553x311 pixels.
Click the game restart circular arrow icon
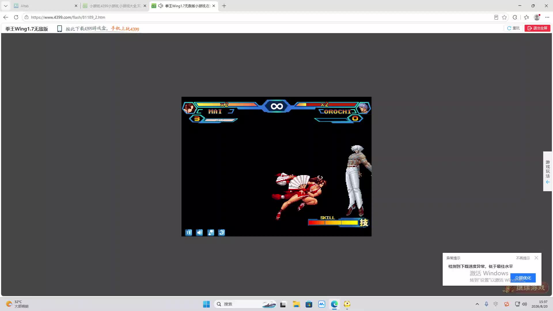221,232
